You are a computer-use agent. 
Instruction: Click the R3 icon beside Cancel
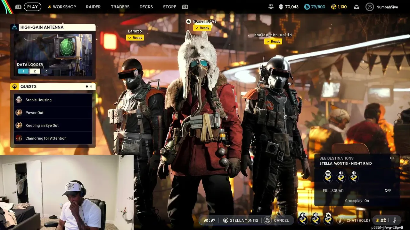[x=267, y=220]
